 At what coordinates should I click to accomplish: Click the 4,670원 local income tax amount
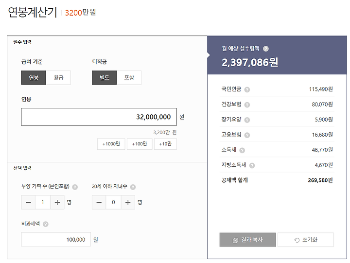(x=324, y=165)
